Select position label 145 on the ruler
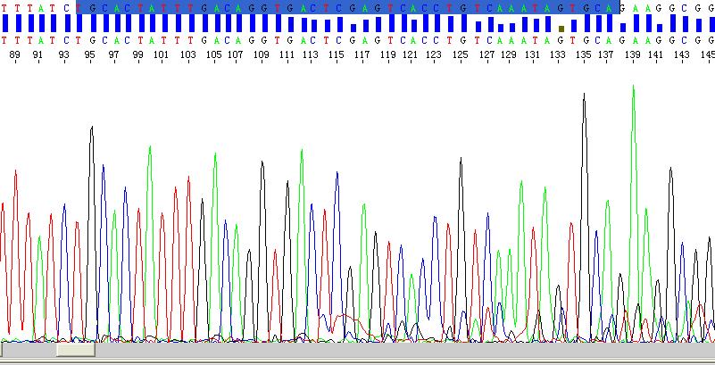Image resolution: width=715 pixels, height=365 pixels. click(707, 55)
